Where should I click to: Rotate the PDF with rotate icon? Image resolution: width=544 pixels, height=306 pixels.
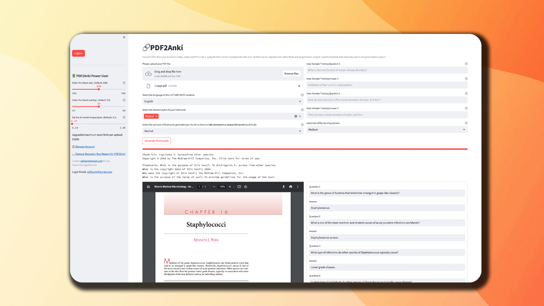[246, 187]
